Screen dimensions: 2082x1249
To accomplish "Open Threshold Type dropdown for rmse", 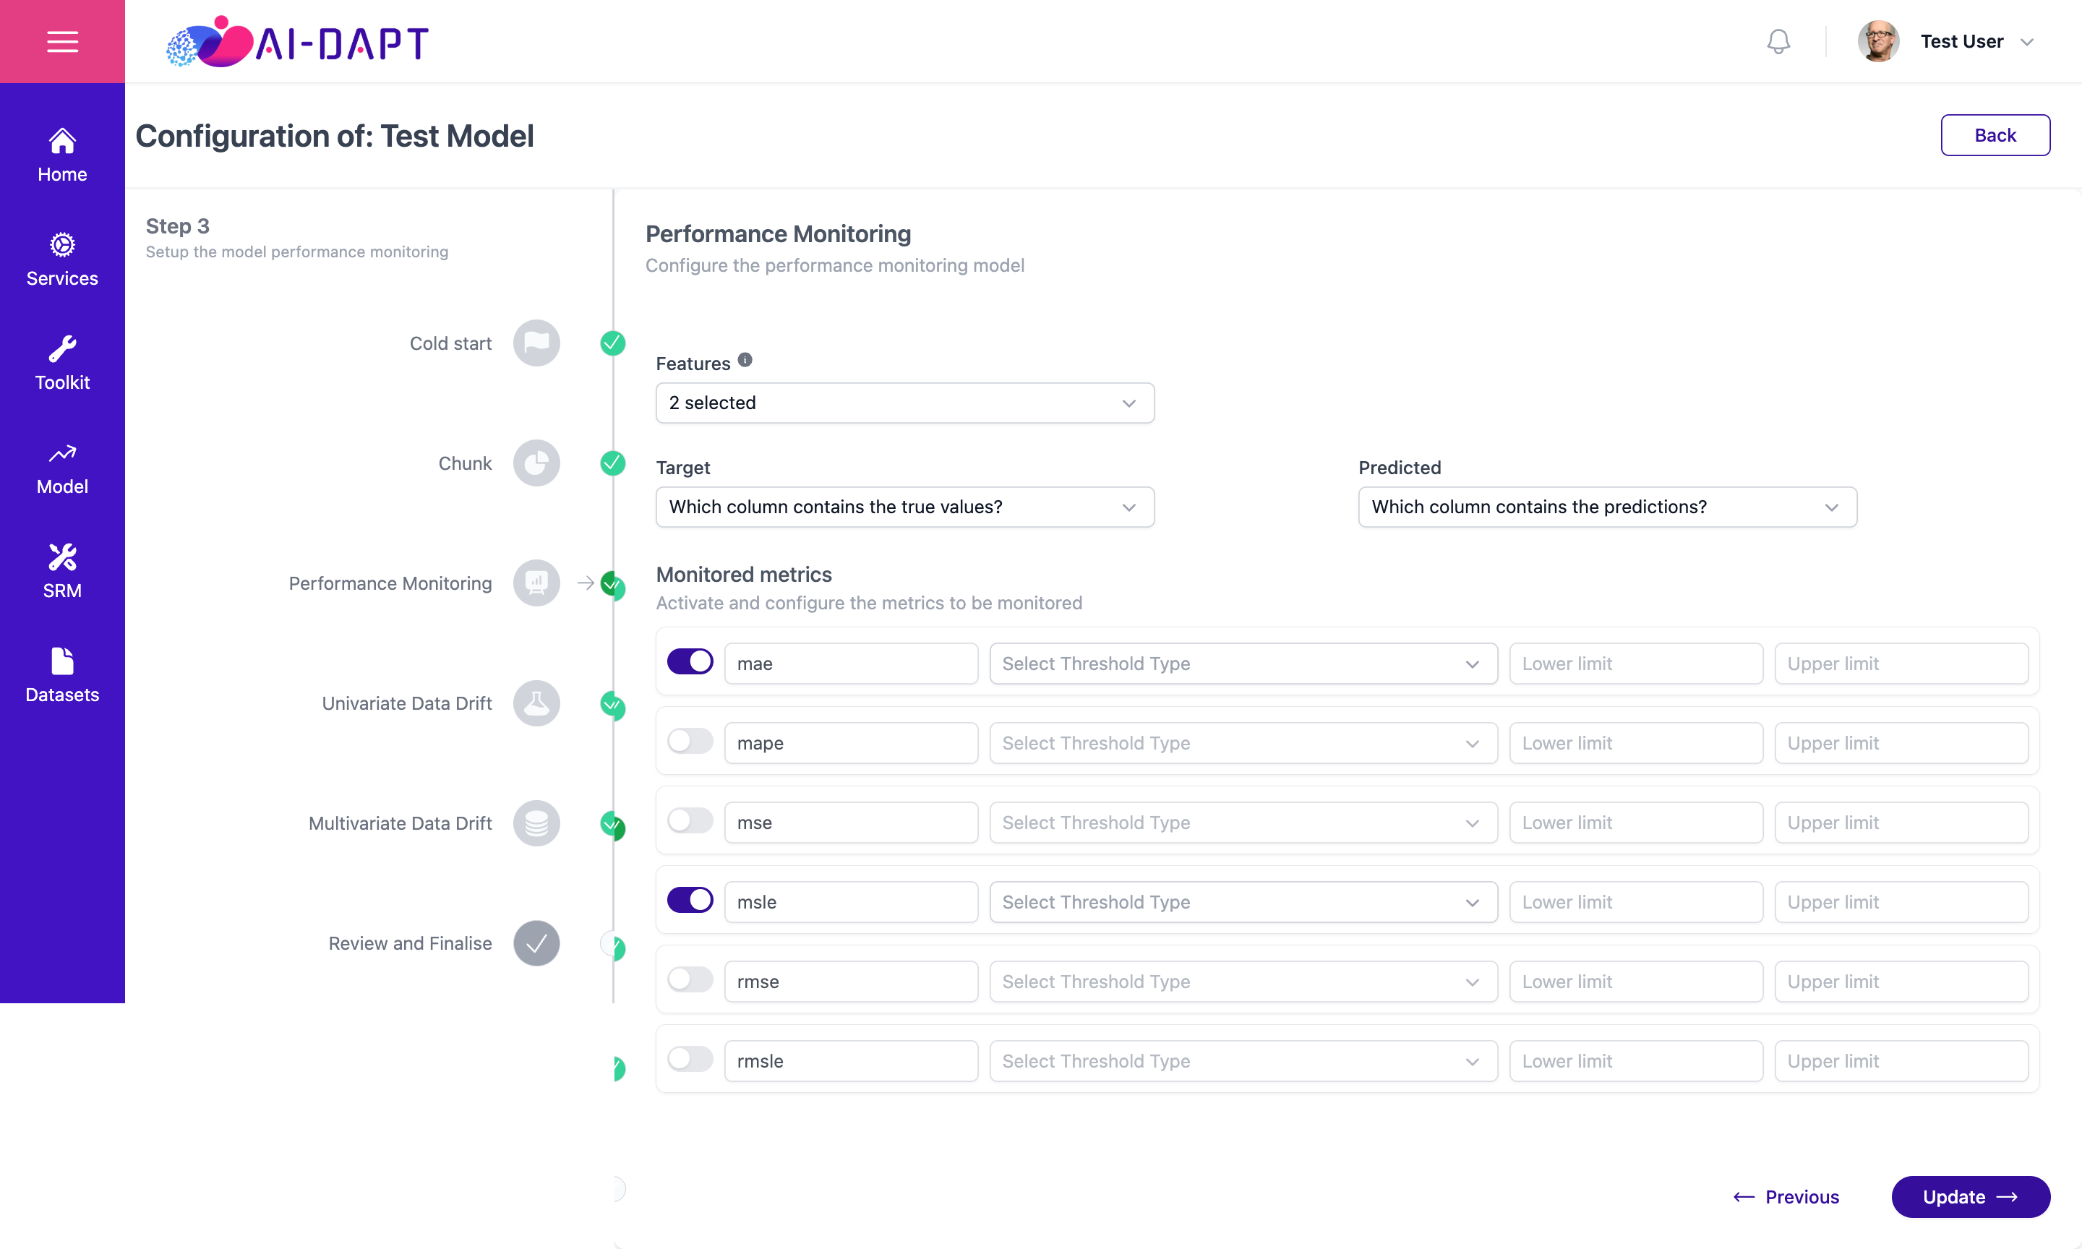I will (1243, 982).
